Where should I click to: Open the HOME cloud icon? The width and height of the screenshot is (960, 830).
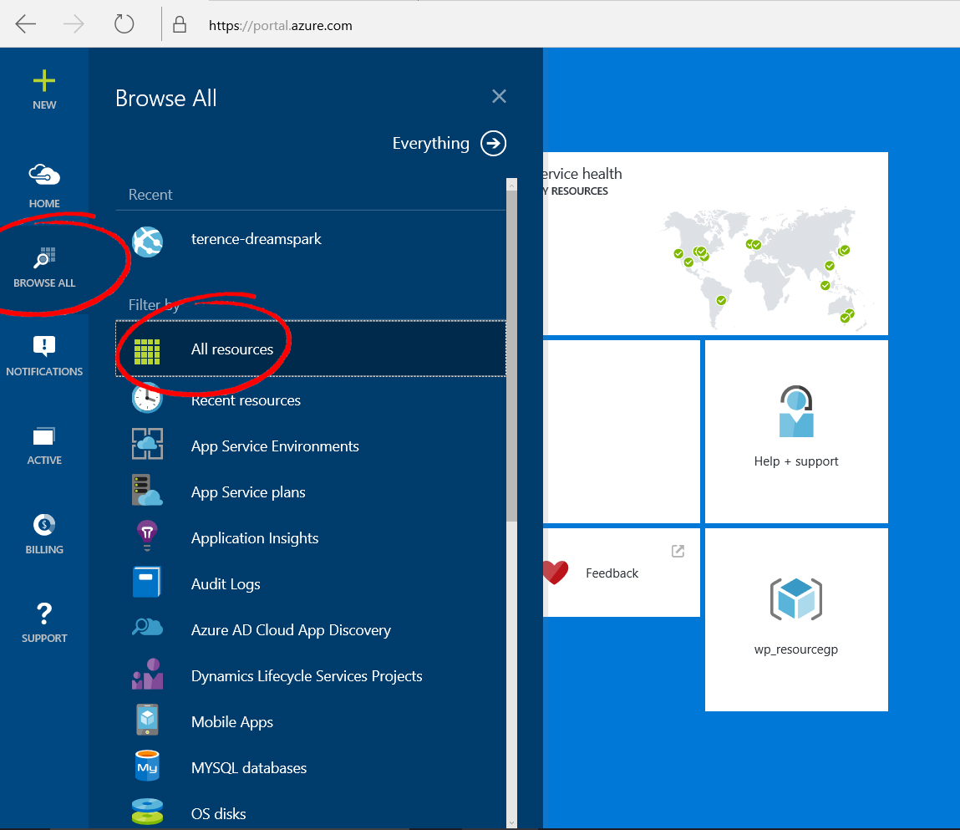tap(44, 175)
